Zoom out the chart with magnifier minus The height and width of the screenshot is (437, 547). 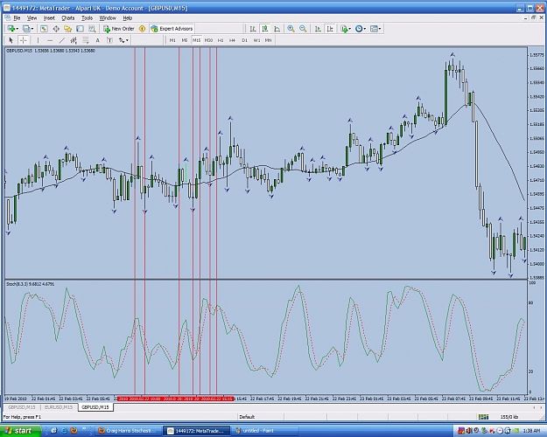pos(303,29)
